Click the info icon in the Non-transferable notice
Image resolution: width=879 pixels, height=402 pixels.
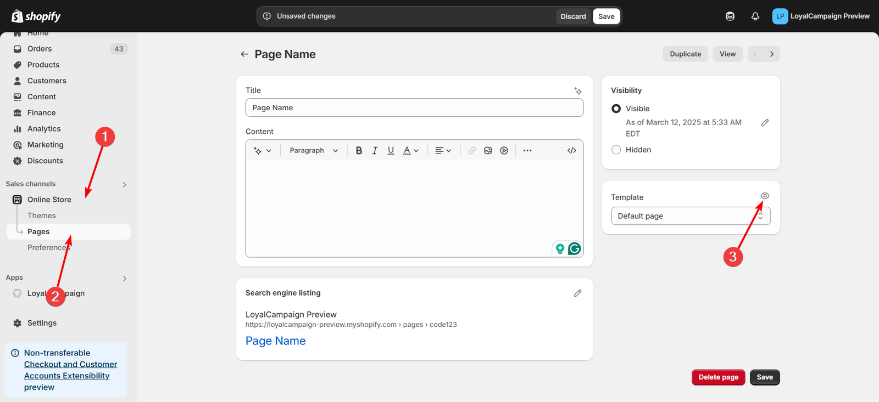click(15, 353)
